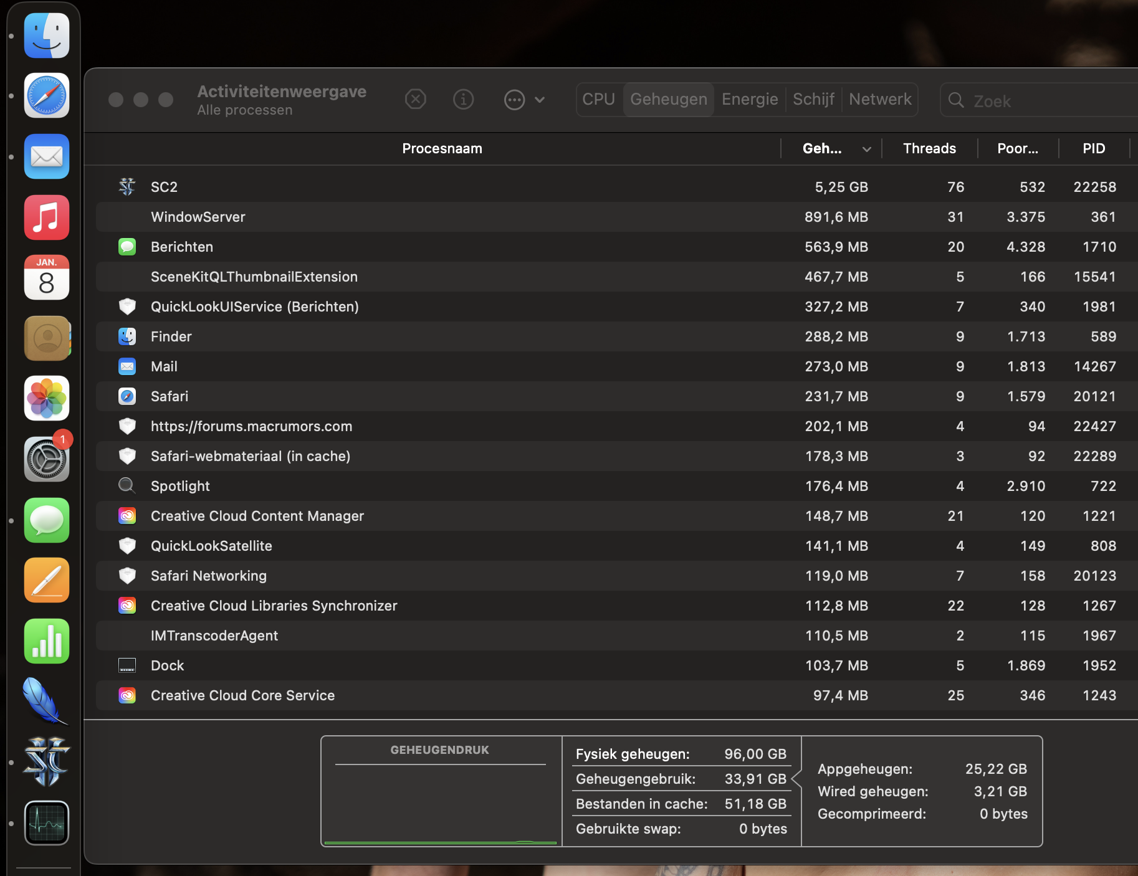The height and width of the screenshot is (876, 1138).
Task: Click Creative Cloud Content Manager icon
Action: [x=127, y=516]
